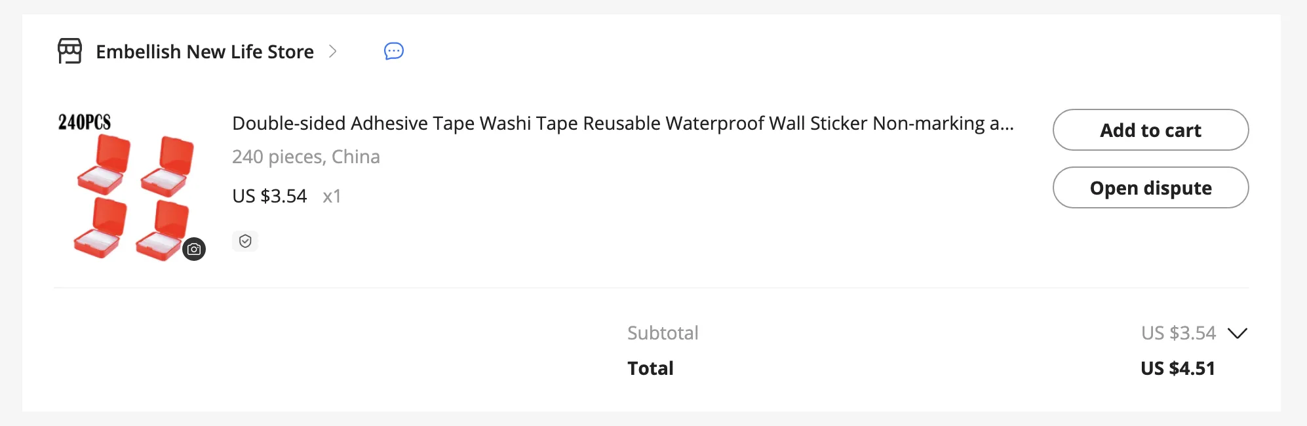Click the Subtotal label

click(x=663, y=333)
